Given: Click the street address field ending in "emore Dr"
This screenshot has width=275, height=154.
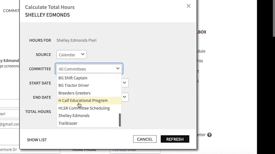Looking at the screenshot, I should click(10, 150).
